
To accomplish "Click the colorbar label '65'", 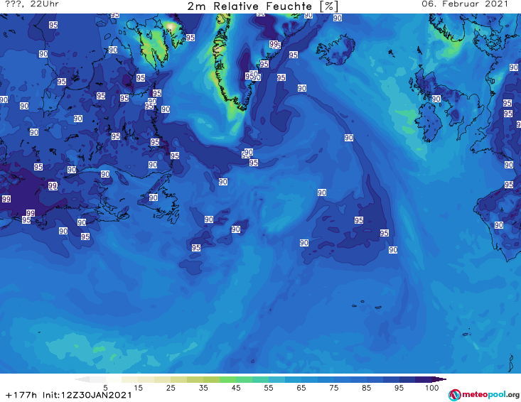I will [x=301, y=388].
